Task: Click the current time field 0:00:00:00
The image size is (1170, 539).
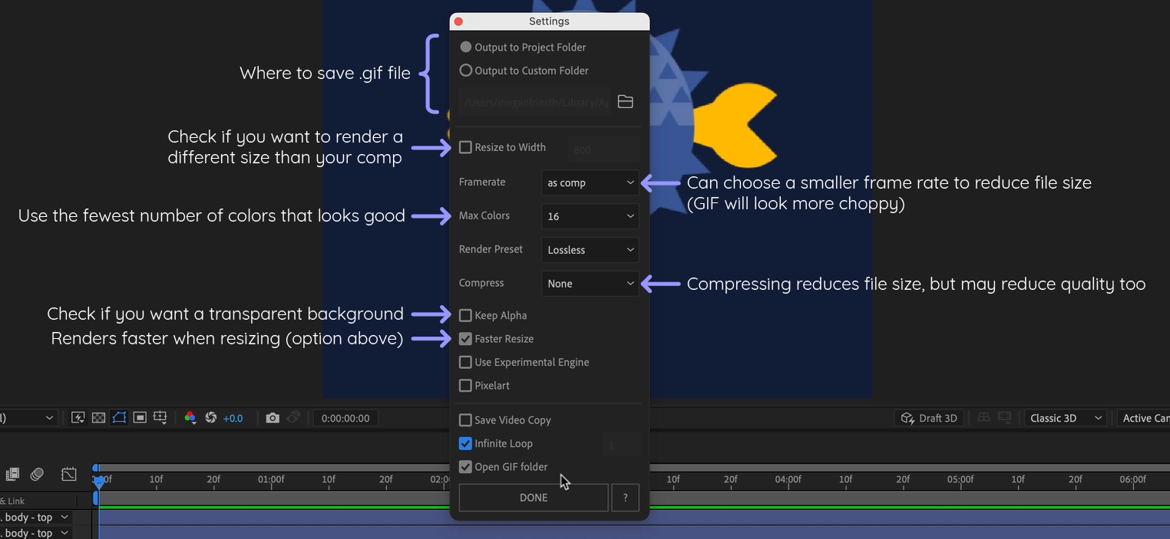Action: (x=345, y=417)
